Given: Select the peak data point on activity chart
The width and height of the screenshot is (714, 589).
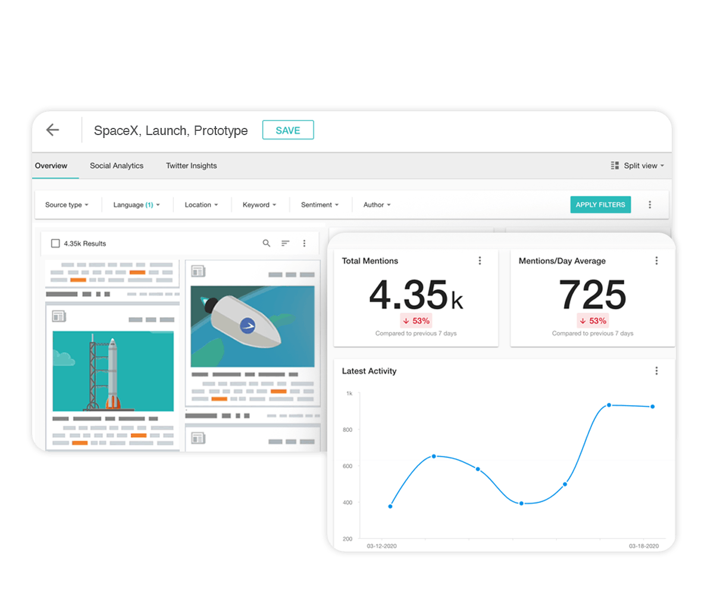Looking at the screenshot, I should (608, 404).
